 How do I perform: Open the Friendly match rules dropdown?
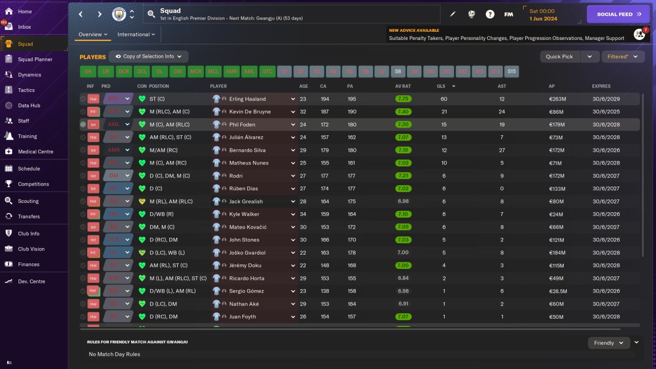(x=609, y=343)
